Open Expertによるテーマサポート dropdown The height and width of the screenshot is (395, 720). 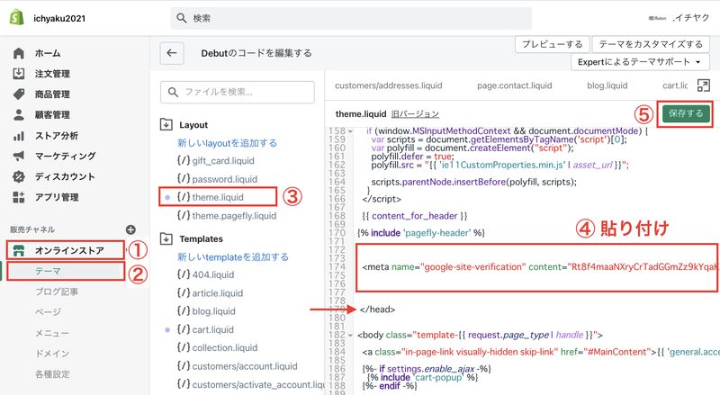point(640,62)
